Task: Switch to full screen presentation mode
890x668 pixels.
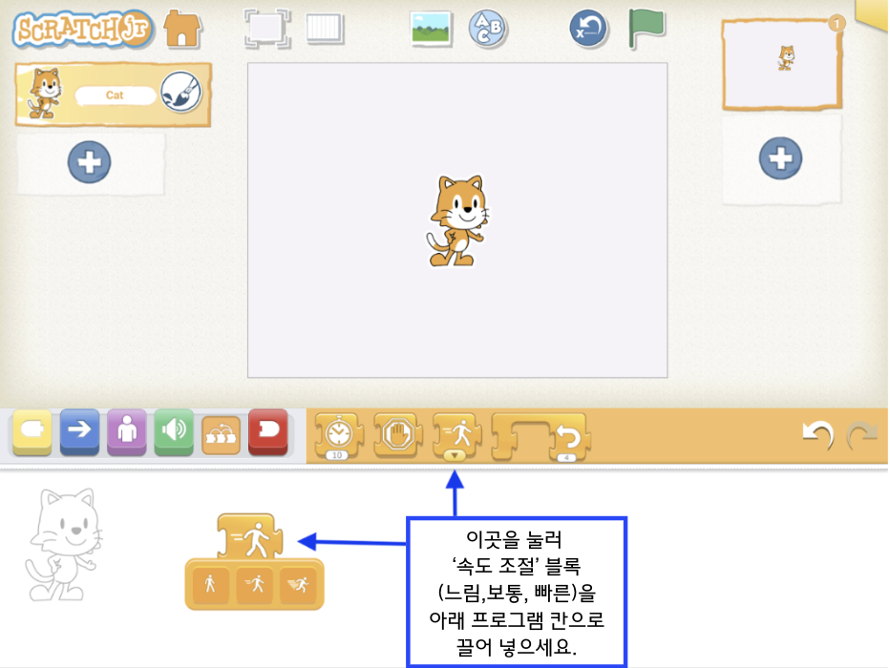Action: pyautogui.click(x=266, y=29)
